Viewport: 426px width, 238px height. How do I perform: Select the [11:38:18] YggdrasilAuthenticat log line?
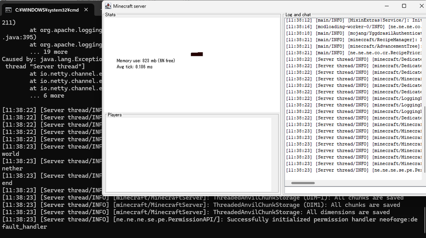click(x=354, y=33)
